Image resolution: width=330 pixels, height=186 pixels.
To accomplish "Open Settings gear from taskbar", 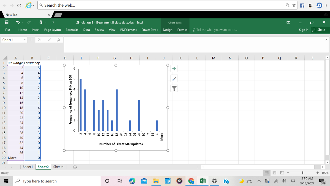I will coord(214,181).
